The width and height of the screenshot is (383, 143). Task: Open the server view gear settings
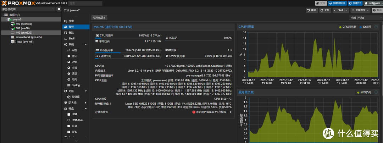(59, 9)
